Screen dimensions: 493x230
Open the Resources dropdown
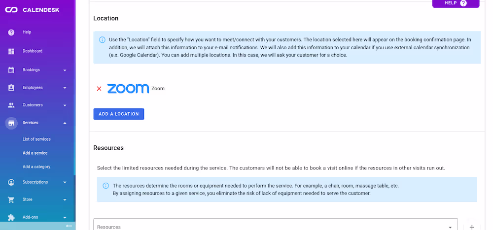pos(450,227)
